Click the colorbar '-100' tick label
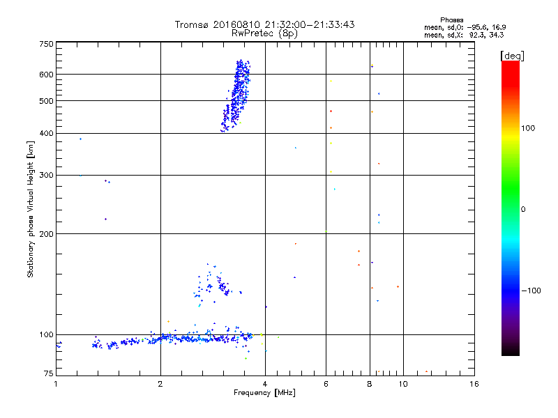558x418 pixels. coord(531,291)
